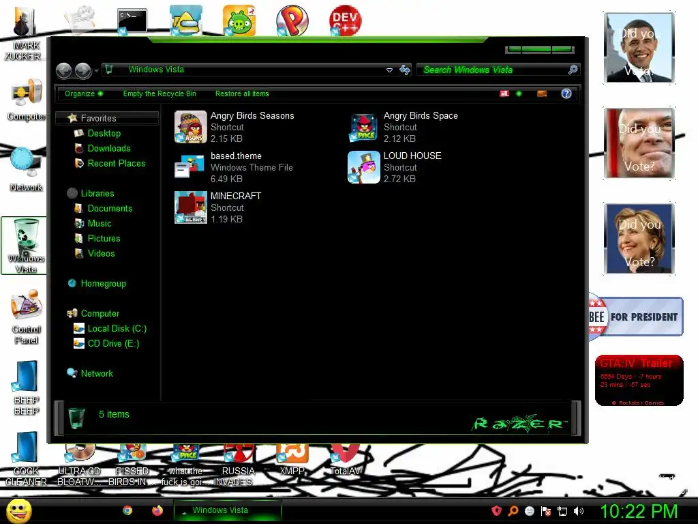Open the recent pages dropdown arrow
The width and height of the screenshot is (698, 524).
(96, 70)
